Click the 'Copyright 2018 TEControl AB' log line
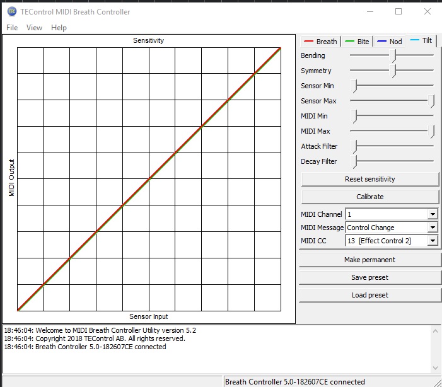 [x=95, y=338]
